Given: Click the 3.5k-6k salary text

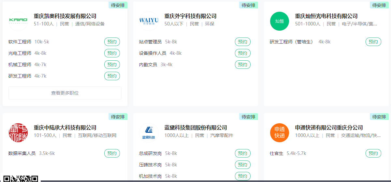Looking at the screenshot, I should 47,153.
